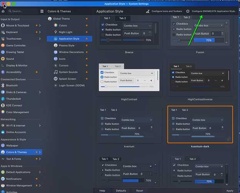The width and height of the screenshot is (240, 193).
Task: Open Display & Monitor settings
Action: 21,66
